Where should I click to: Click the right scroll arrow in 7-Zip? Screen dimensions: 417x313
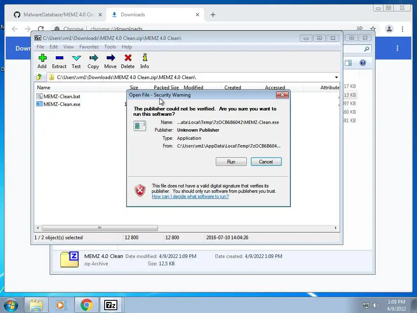point(336,228)
